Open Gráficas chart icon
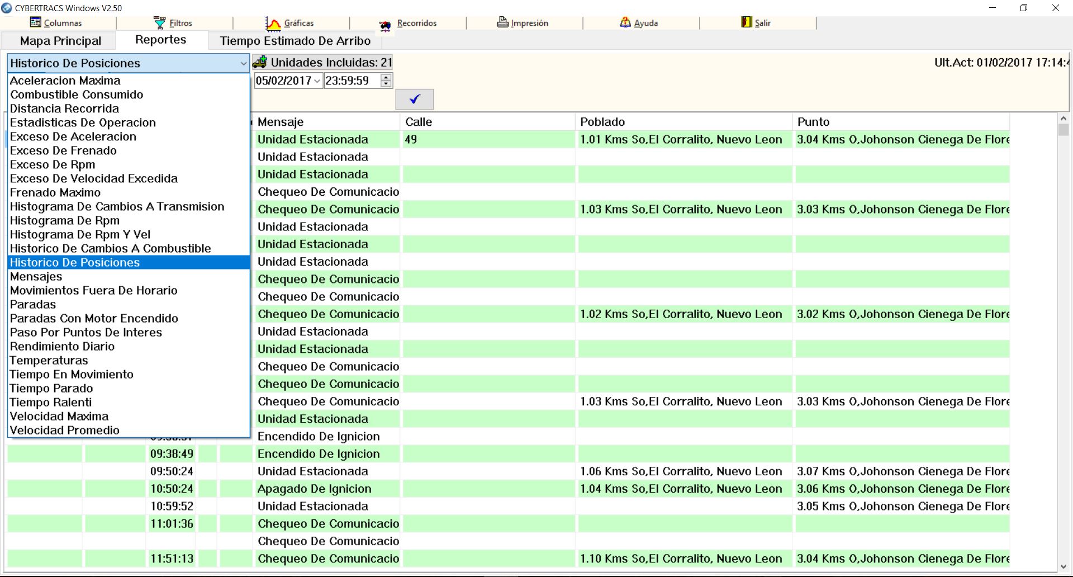This screenshot has width=1073, height=577. pyautogui.click(x=273, y=23)
